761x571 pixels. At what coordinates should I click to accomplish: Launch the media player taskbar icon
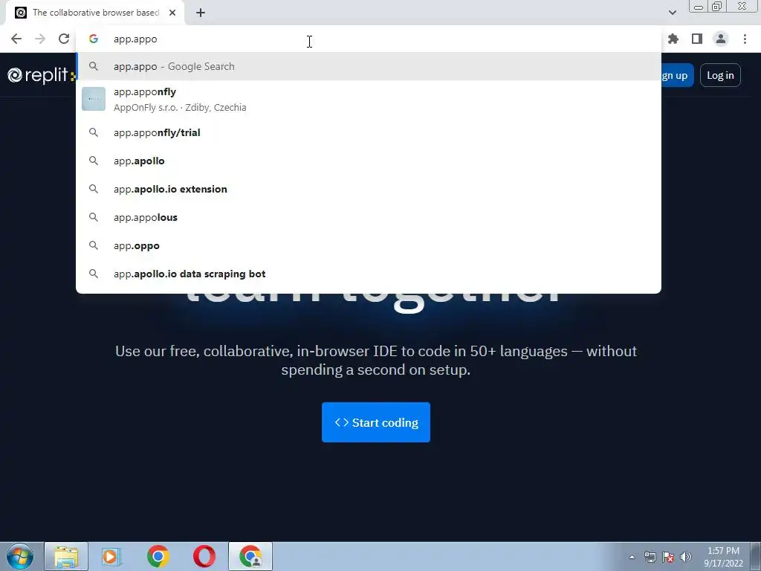111,556
